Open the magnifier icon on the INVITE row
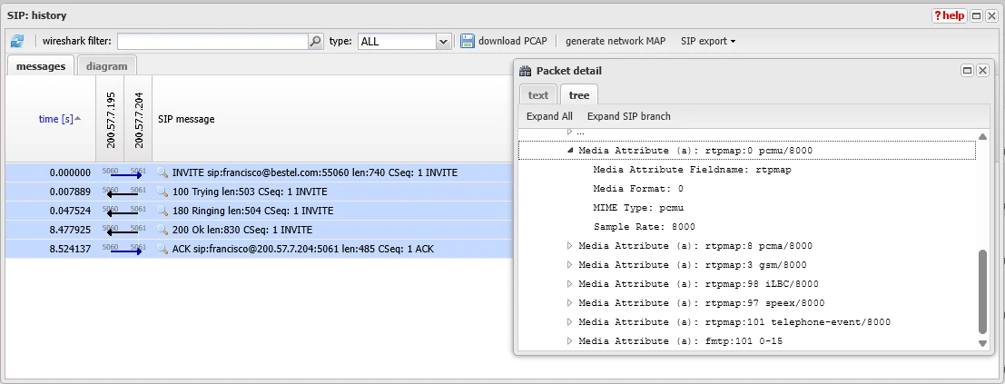Image resolution: width=1005 pixels, height=384 pixels. (x=163, y=172)
